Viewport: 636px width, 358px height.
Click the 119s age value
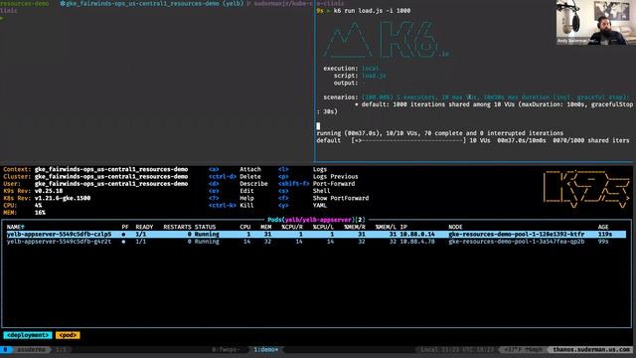[605, 235]
